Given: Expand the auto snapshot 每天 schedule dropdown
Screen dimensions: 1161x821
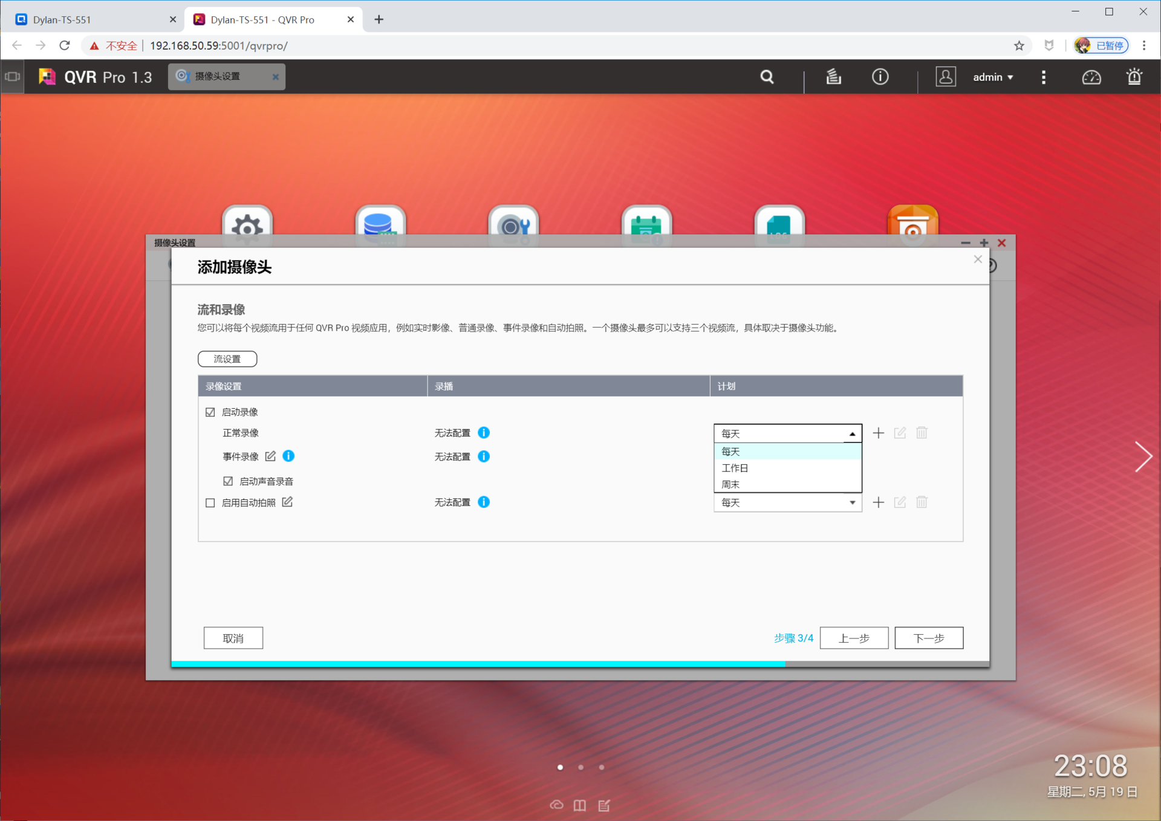Looking at the screenshot, I should [x=787, y=502].
